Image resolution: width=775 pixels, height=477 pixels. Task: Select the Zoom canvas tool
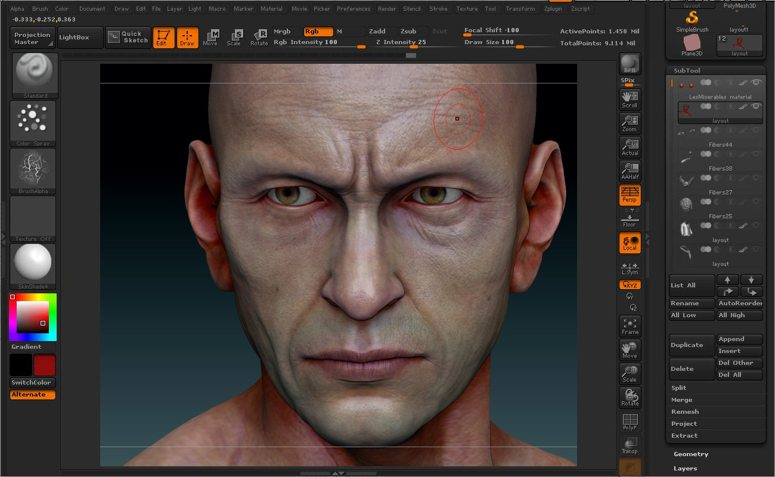pos(630,123)
